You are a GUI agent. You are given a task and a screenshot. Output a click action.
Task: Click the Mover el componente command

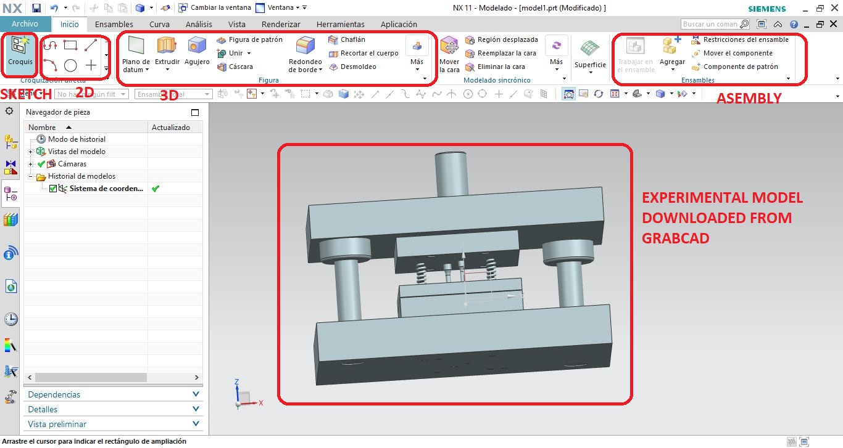pos(732,53)
